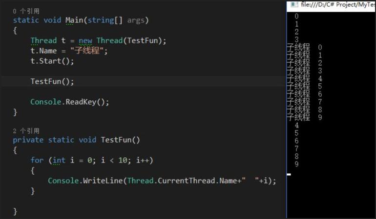
Task: Click the "private static void TestFun()" declaration
Action: pos(77,140)
